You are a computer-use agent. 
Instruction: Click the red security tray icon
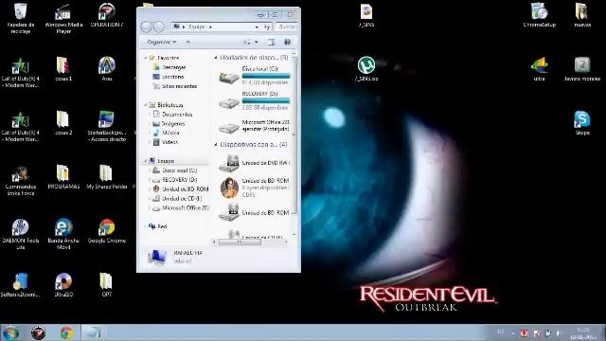(x=524, y=332)
